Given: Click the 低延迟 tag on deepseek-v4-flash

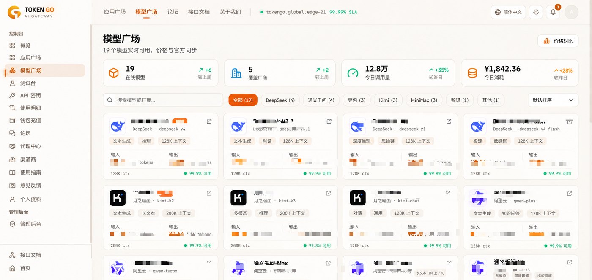Looking at the screenshot, I should point(500,141).
